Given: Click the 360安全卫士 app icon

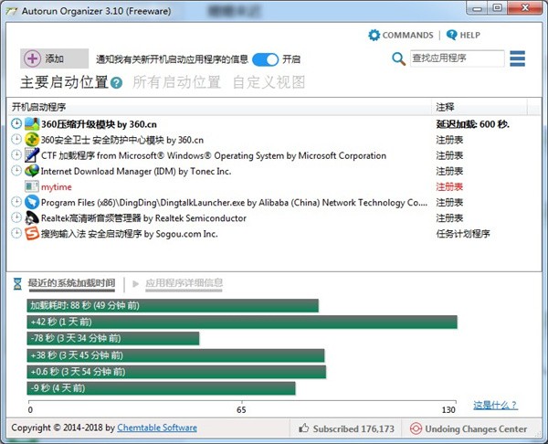Looking at the screenshot, I should point(32,140).
